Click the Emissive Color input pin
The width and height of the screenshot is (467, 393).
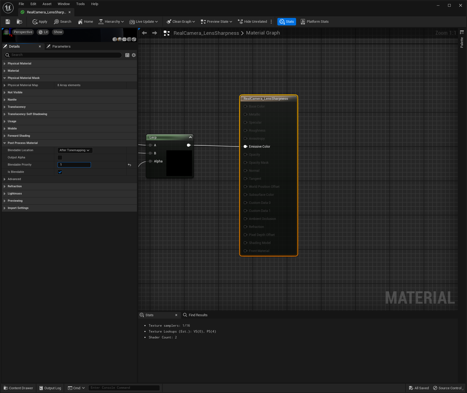[245, 147]
